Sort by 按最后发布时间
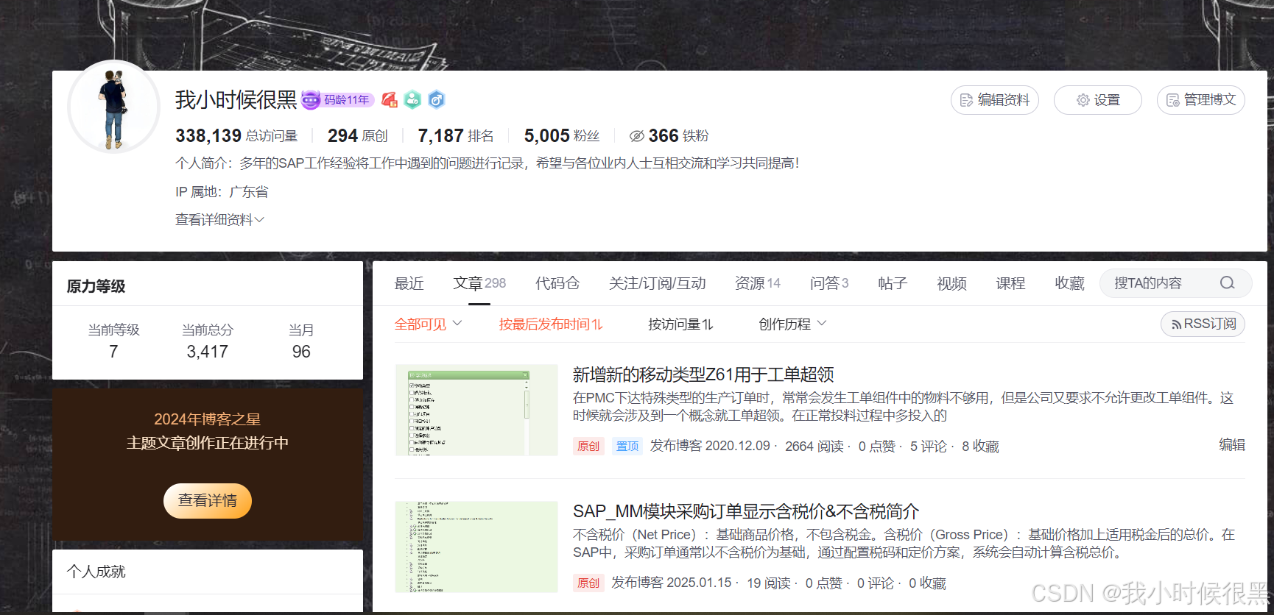The width and height of the screenshot is (1274, 615). click(551, 324)
